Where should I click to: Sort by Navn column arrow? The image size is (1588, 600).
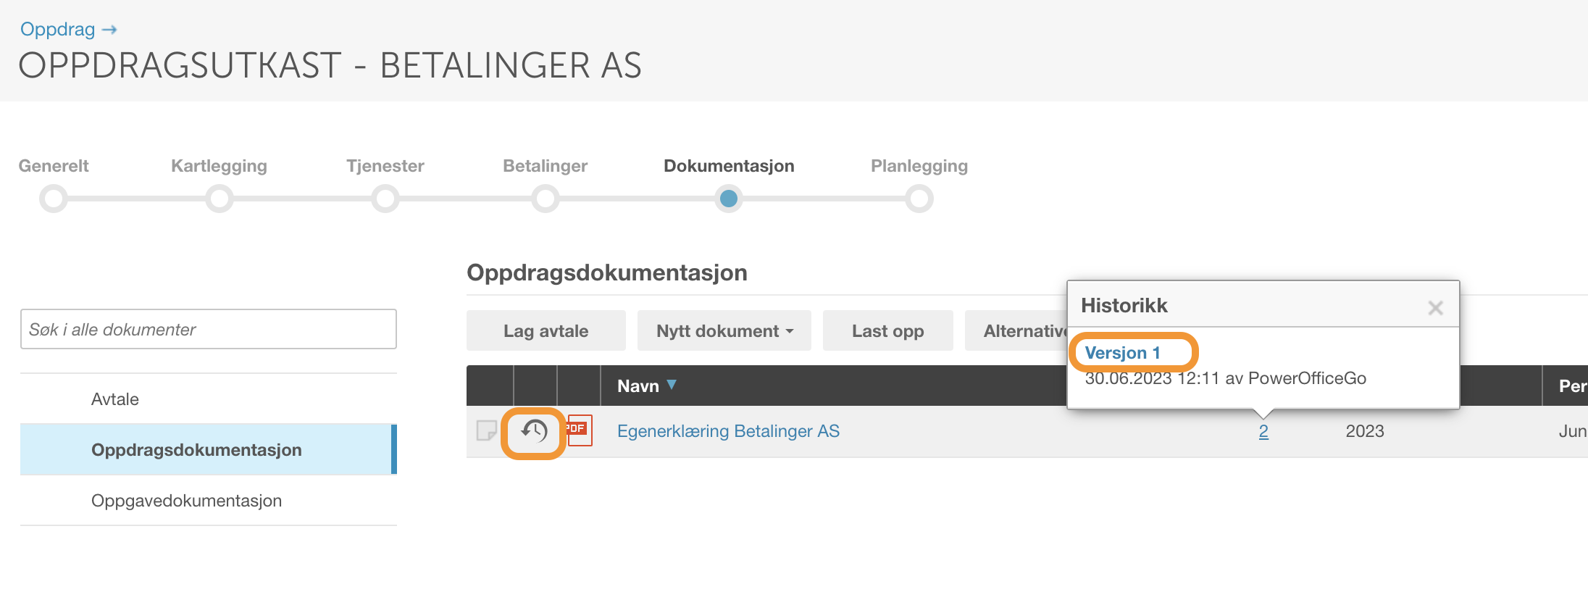(x=672, y=385)
